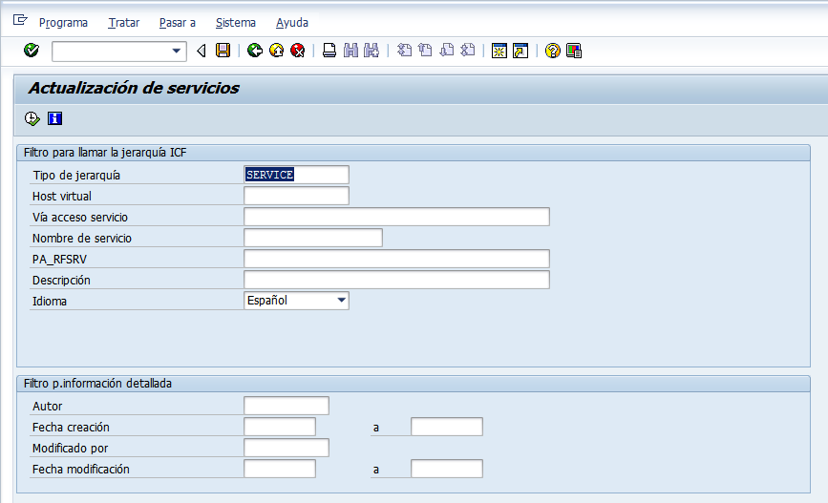Click the green checkmark Enter icon
The image size is (828, 503).
32,51
